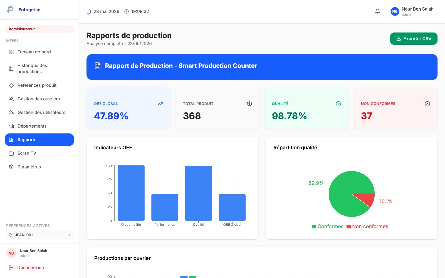This screenshot has height=278, width=445.
Task: Click the Administrateur role badge
Action: click(x=39, y=29)
